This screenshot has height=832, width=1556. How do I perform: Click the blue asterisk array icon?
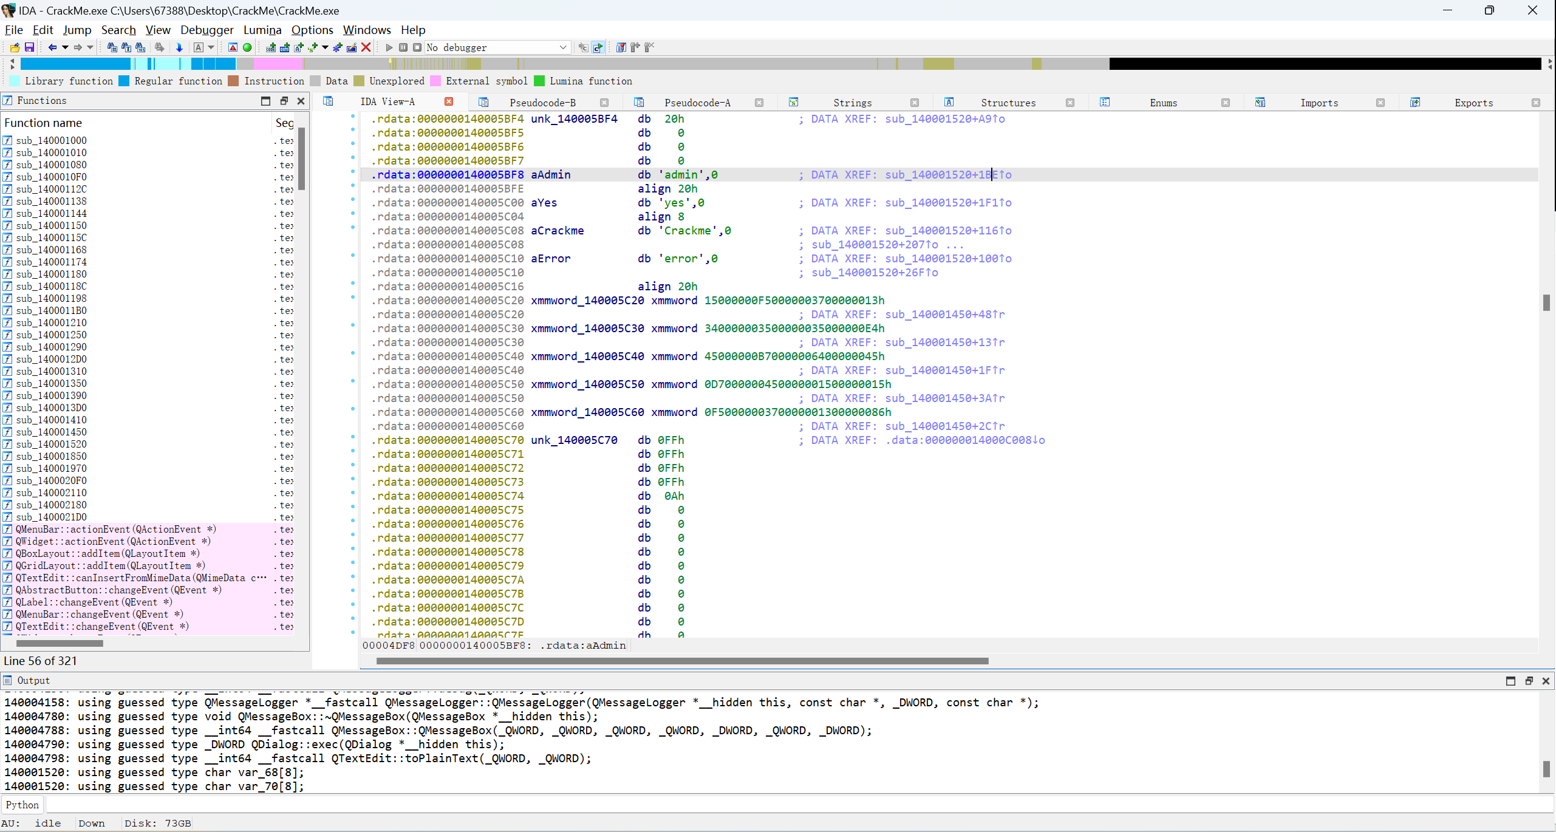338,47
